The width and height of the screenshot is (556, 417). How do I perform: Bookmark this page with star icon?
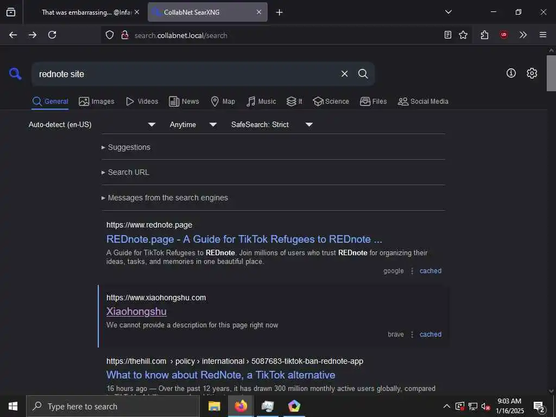pos(463,35)
